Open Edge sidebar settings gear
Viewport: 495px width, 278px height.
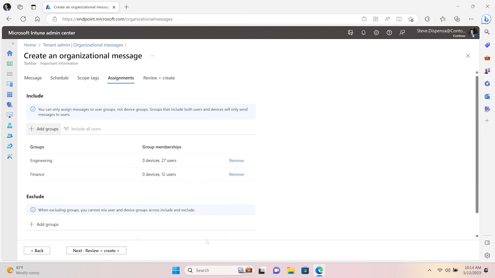tap(487, 255)
